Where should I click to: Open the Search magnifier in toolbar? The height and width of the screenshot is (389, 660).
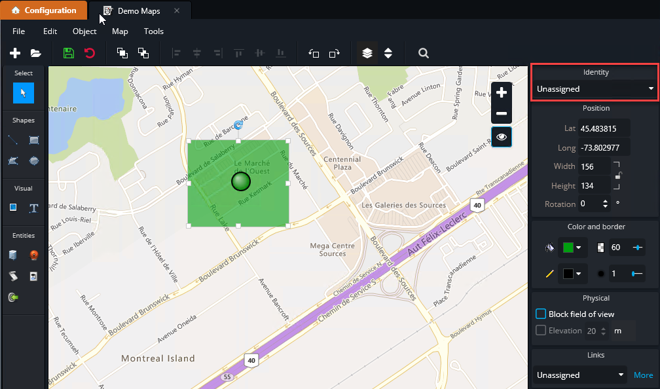coord(424,53)
